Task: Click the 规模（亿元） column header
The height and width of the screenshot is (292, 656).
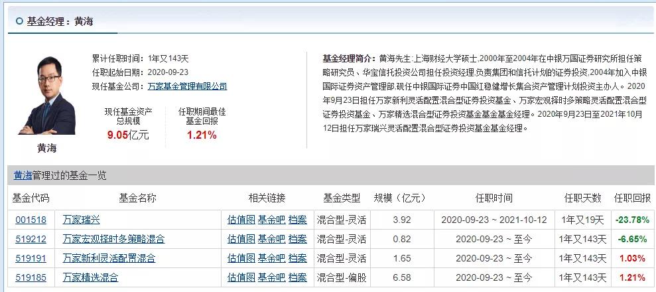Action: (399, 198)
